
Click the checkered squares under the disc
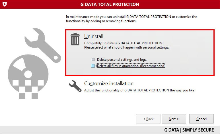pyautogui.click(x=28, y=89)
